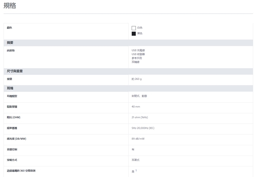Image resolution: width=256 pixels, height=177 pixels.
Task: Click the 顏色 row label
Action: coord(10,28)
